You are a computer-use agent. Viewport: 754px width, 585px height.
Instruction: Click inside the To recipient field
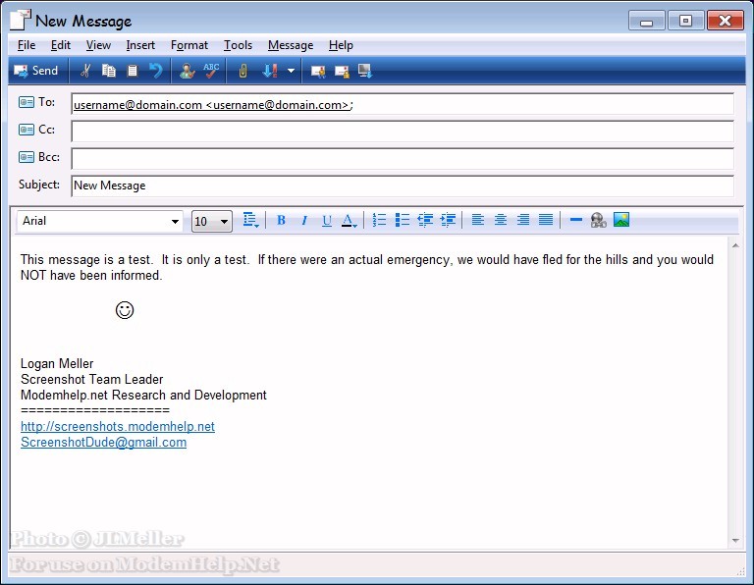click(x=403, y=104)
